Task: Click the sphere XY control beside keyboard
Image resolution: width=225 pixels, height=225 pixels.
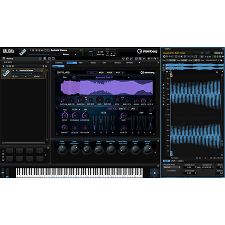Action: coord(154,173)
